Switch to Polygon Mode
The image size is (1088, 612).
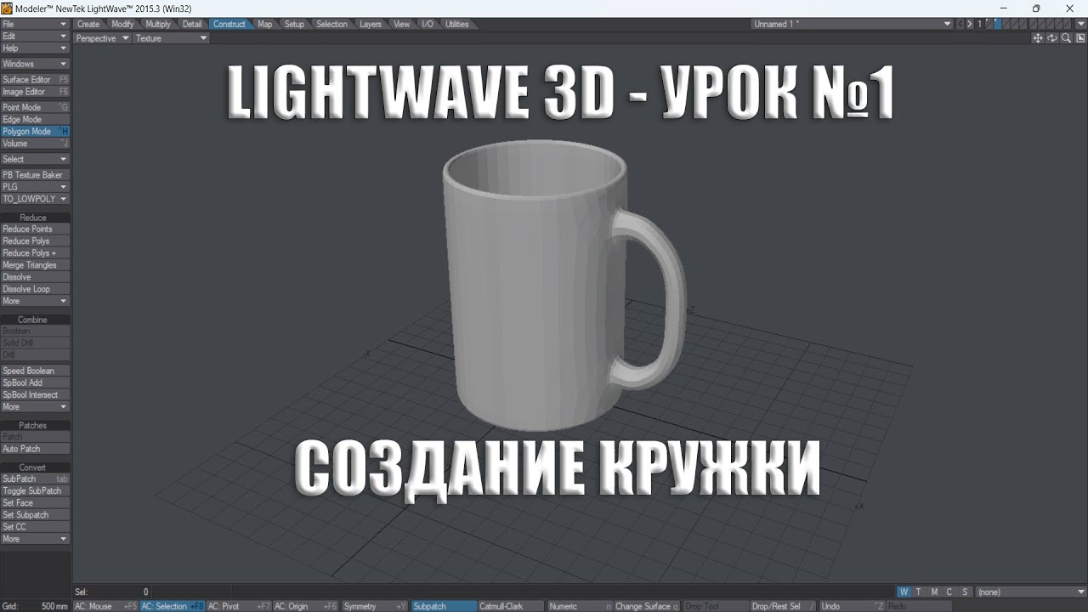(35, 131)
